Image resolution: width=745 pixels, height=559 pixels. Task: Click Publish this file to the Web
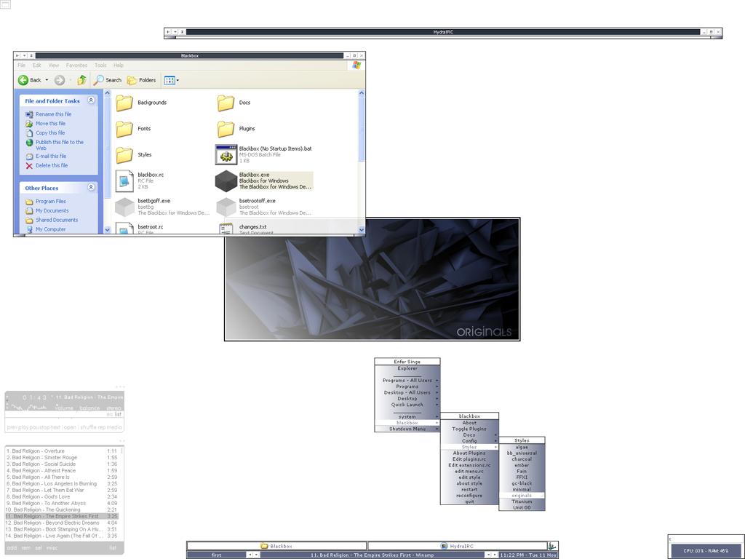[60, 145]
